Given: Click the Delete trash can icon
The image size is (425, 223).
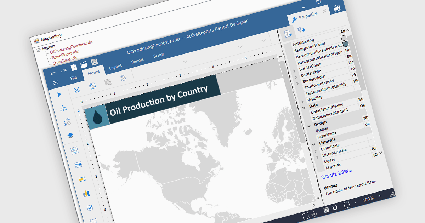Looking at the screenshot, I should [x=123, y=78].
